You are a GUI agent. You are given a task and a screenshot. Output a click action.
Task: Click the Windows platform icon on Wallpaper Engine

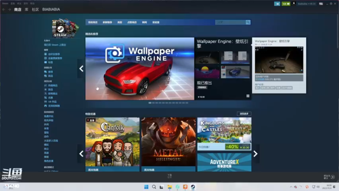click(248, 96)
